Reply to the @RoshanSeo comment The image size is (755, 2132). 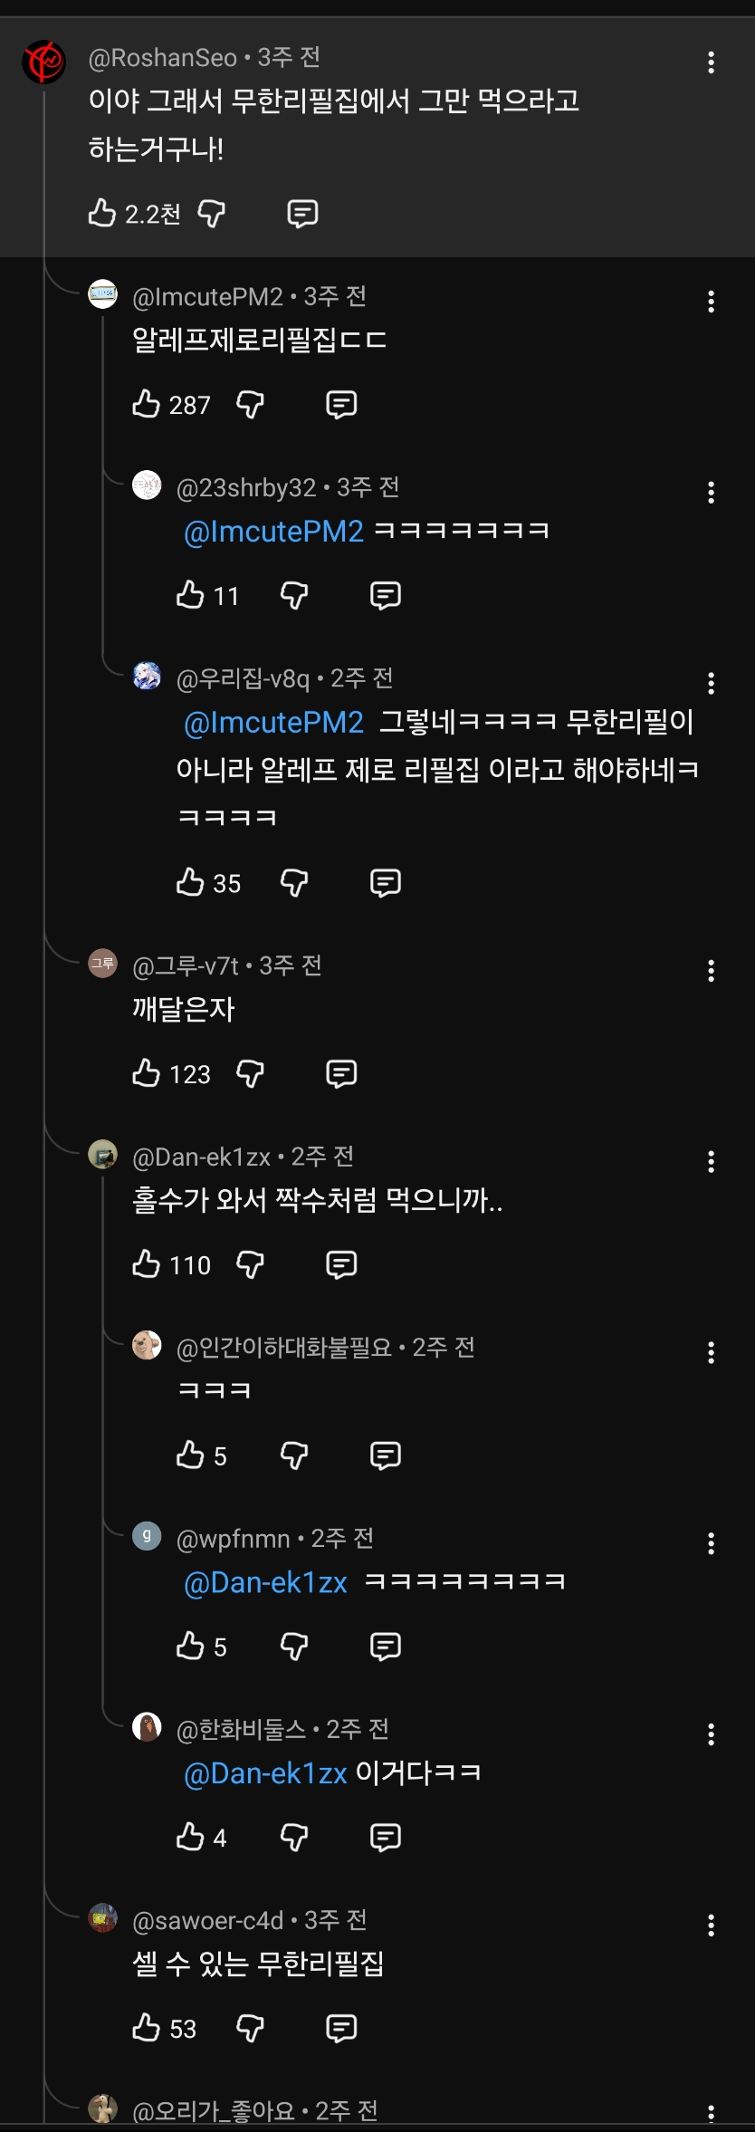pos(302,214)
